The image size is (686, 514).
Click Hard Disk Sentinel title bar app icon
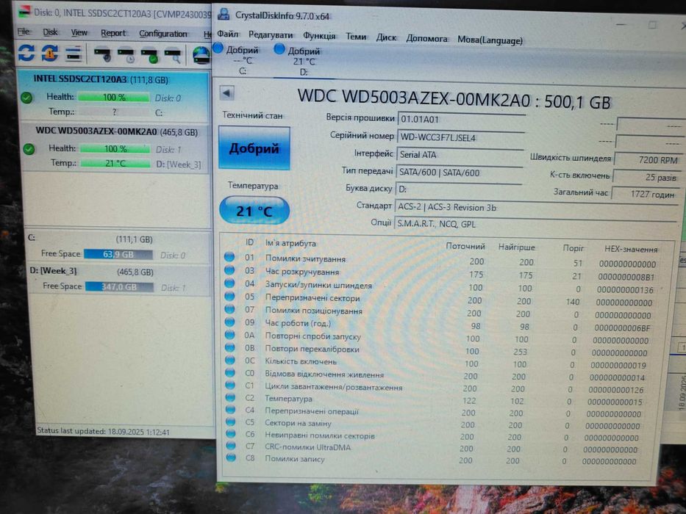pyautogui.click(x=25, y=11)
